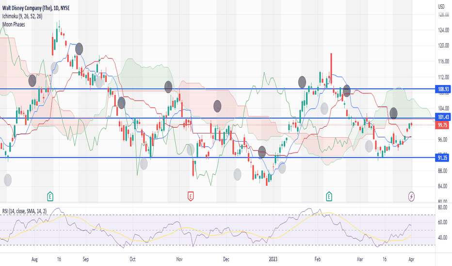Click the 104.00 price axis value

coord(443,108)
